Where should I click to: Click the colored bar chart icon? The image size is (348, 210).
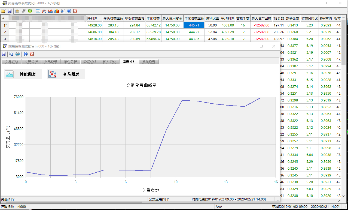[x=57, y=11]
